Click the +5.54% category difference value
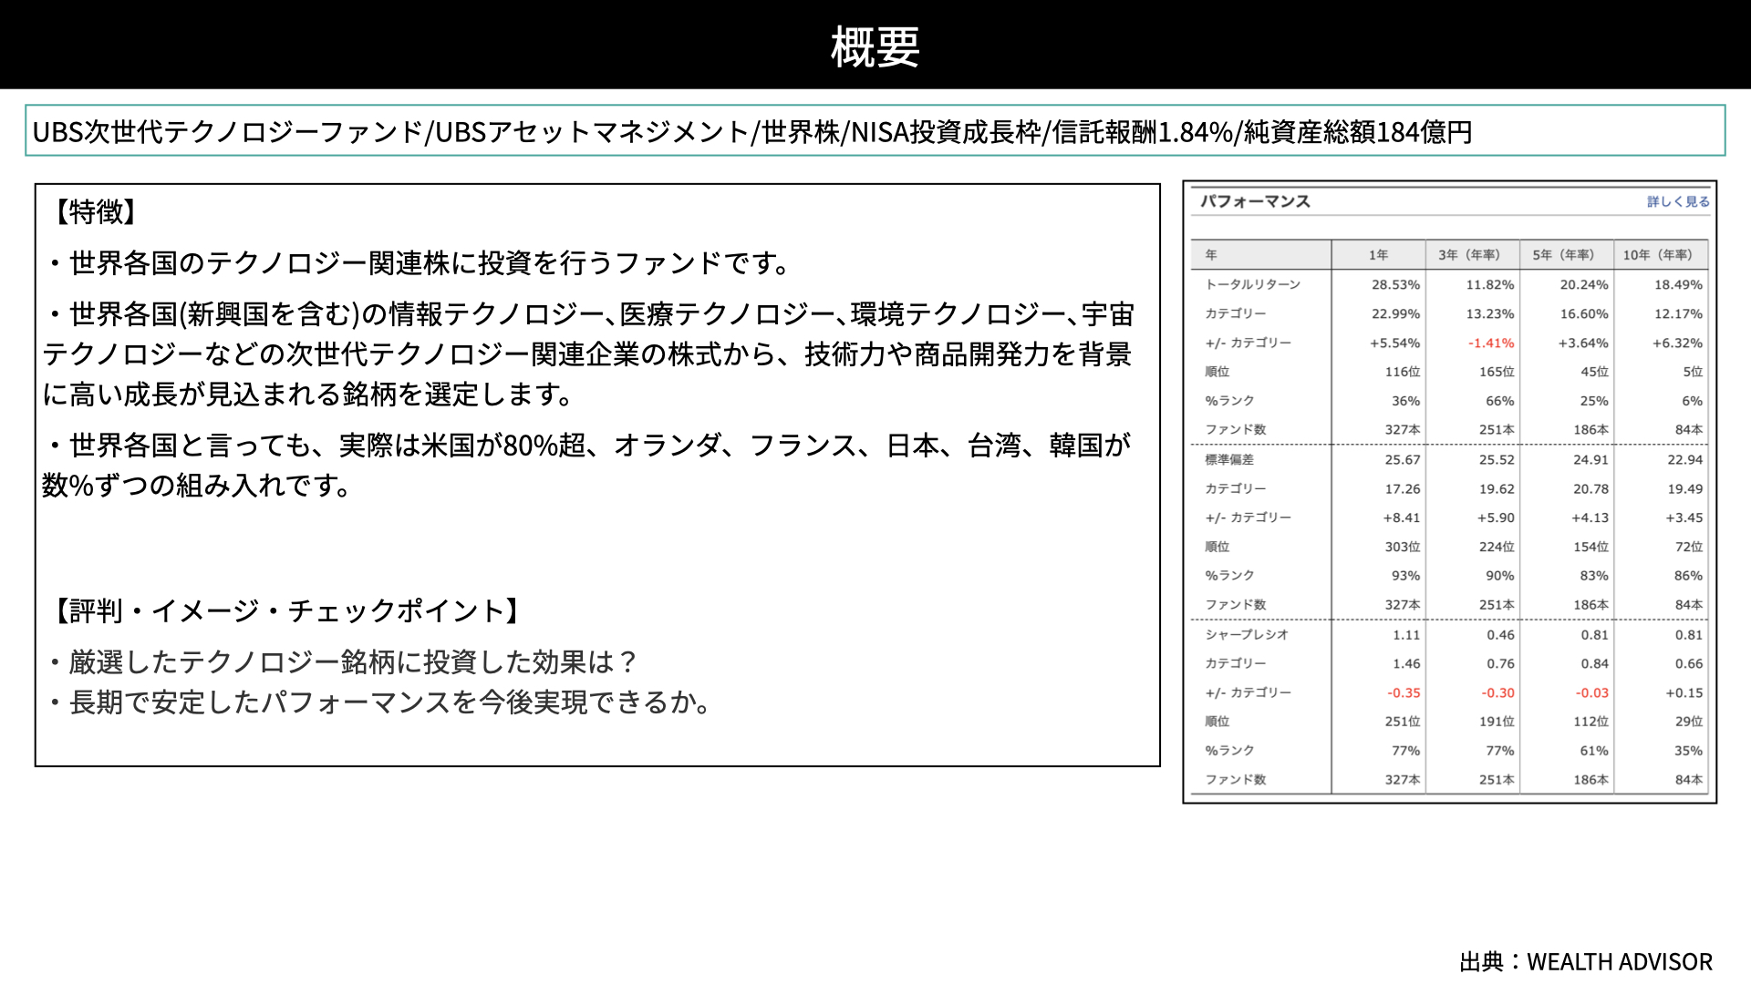 tap(1394, 343)
